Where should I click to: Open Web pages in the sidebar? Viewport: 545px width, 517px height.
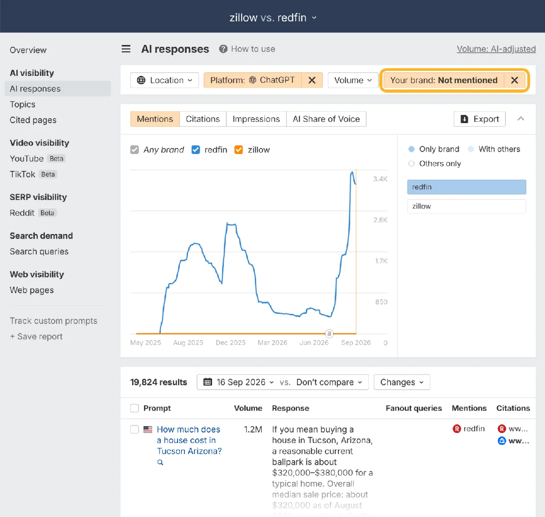[32, 290]
